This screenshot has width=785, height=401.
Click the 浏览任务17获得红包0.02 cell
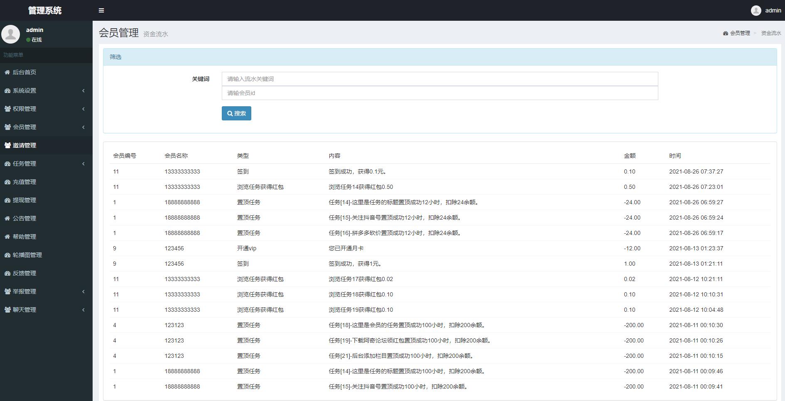point(361,279)
